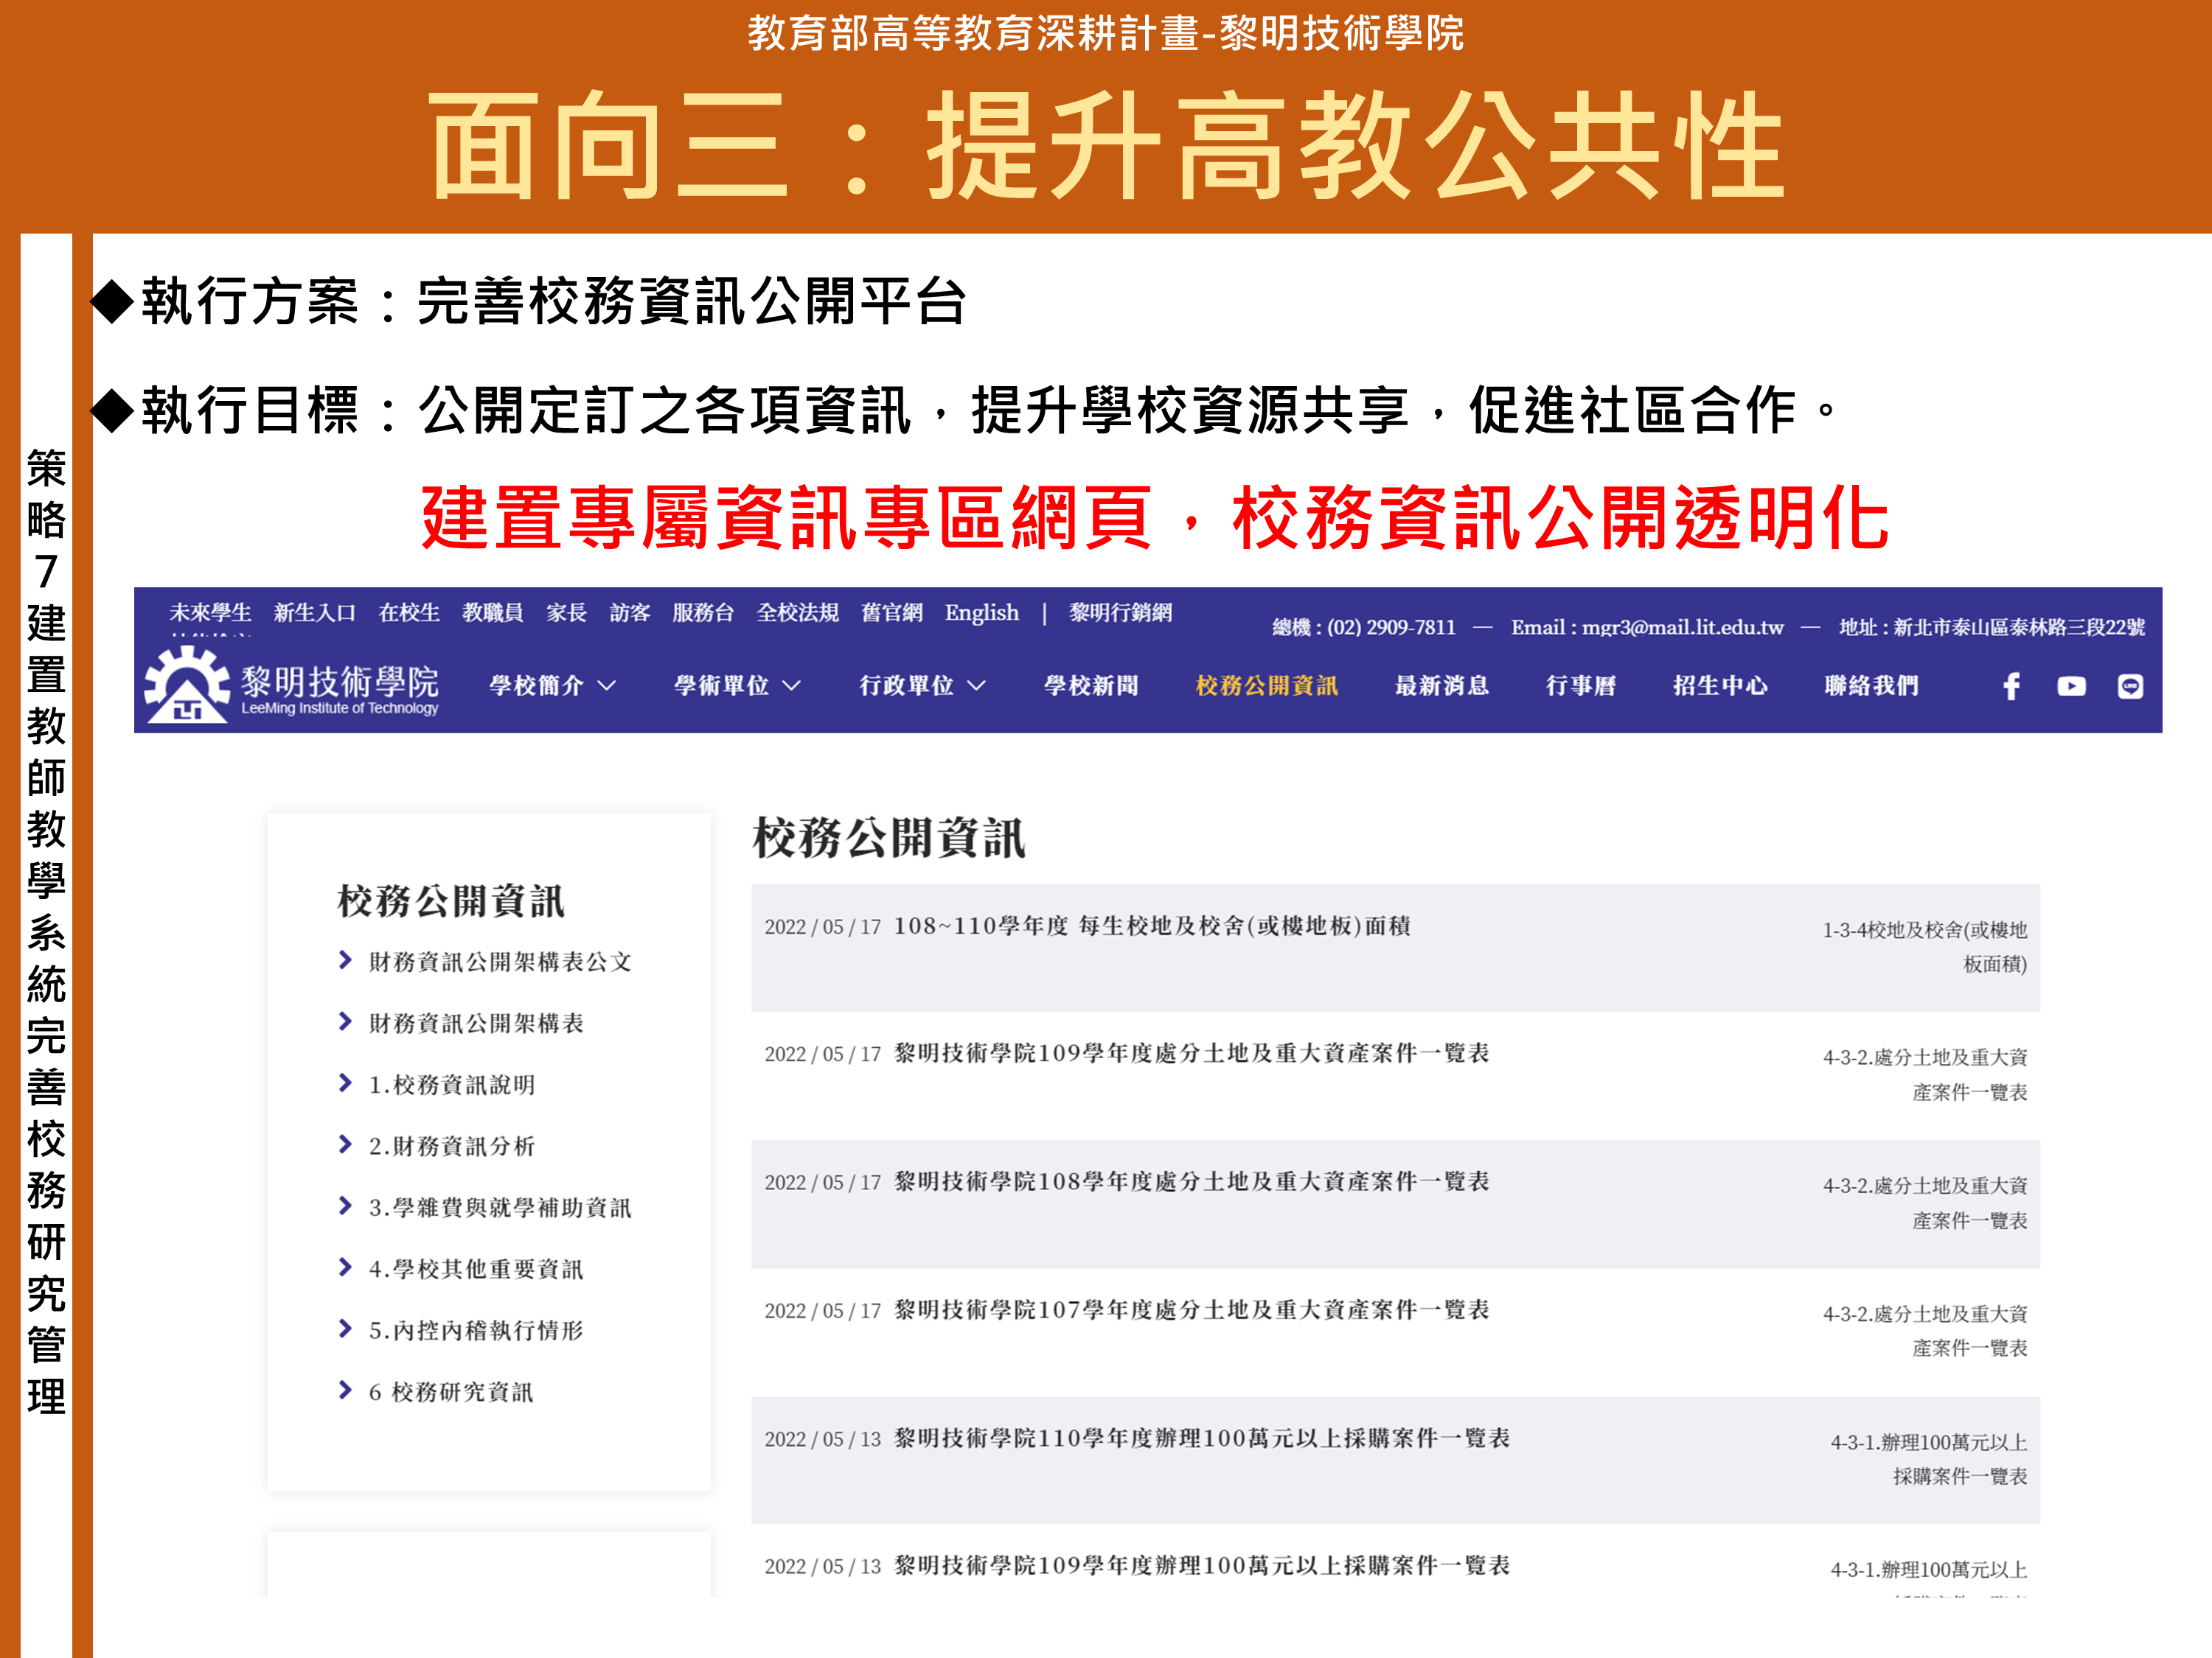Viewport: 2212px width, 1658px height.
Task: Open 108學年度處分土地及重大資產案件一覽表 entry
Action: [x=1191, y=1181]
